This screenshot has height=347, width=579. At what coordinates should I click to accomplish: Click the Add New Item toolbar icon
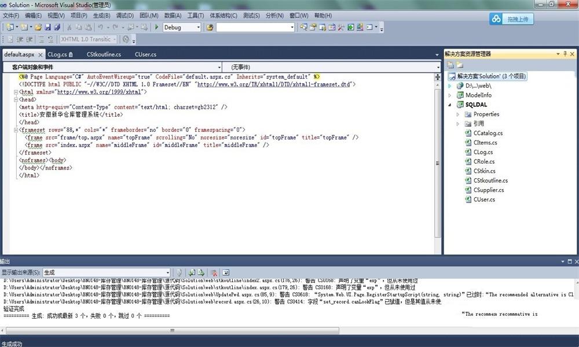pos(24,27)
